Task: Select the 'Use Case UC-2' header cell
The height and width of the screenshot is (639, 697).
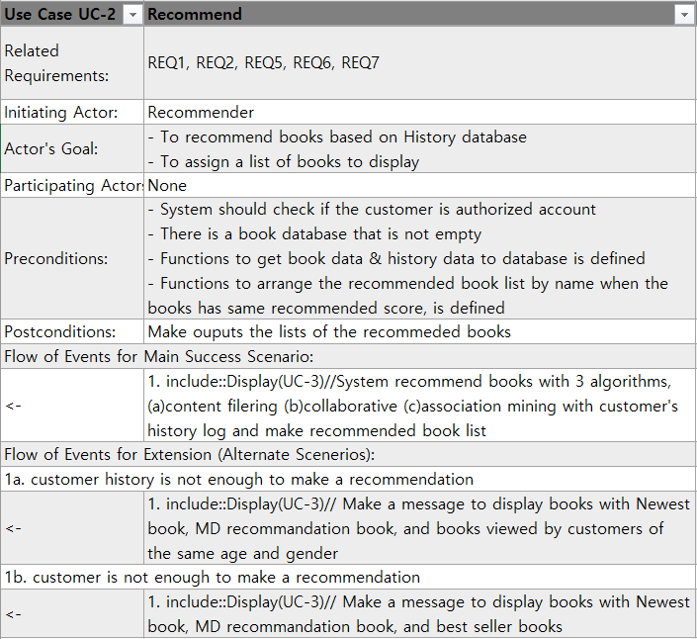Action: click(x=72, y=14)
